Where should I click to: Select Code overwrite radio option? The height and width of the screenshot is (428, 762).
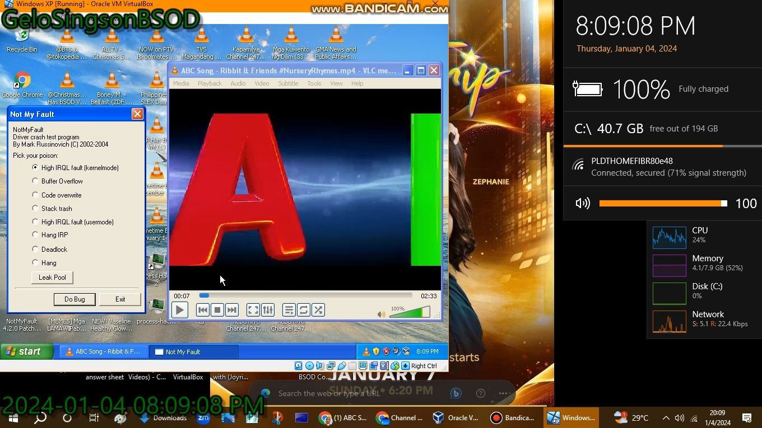[x=57, y=195]
